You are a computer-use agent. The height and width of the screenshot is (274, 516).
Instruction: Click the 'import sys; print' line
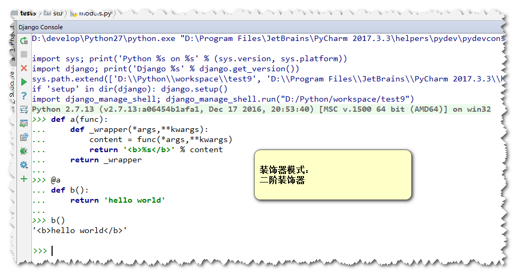190,59
